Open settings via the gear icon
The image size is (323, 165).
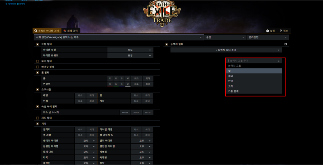[x=268, y=31]
